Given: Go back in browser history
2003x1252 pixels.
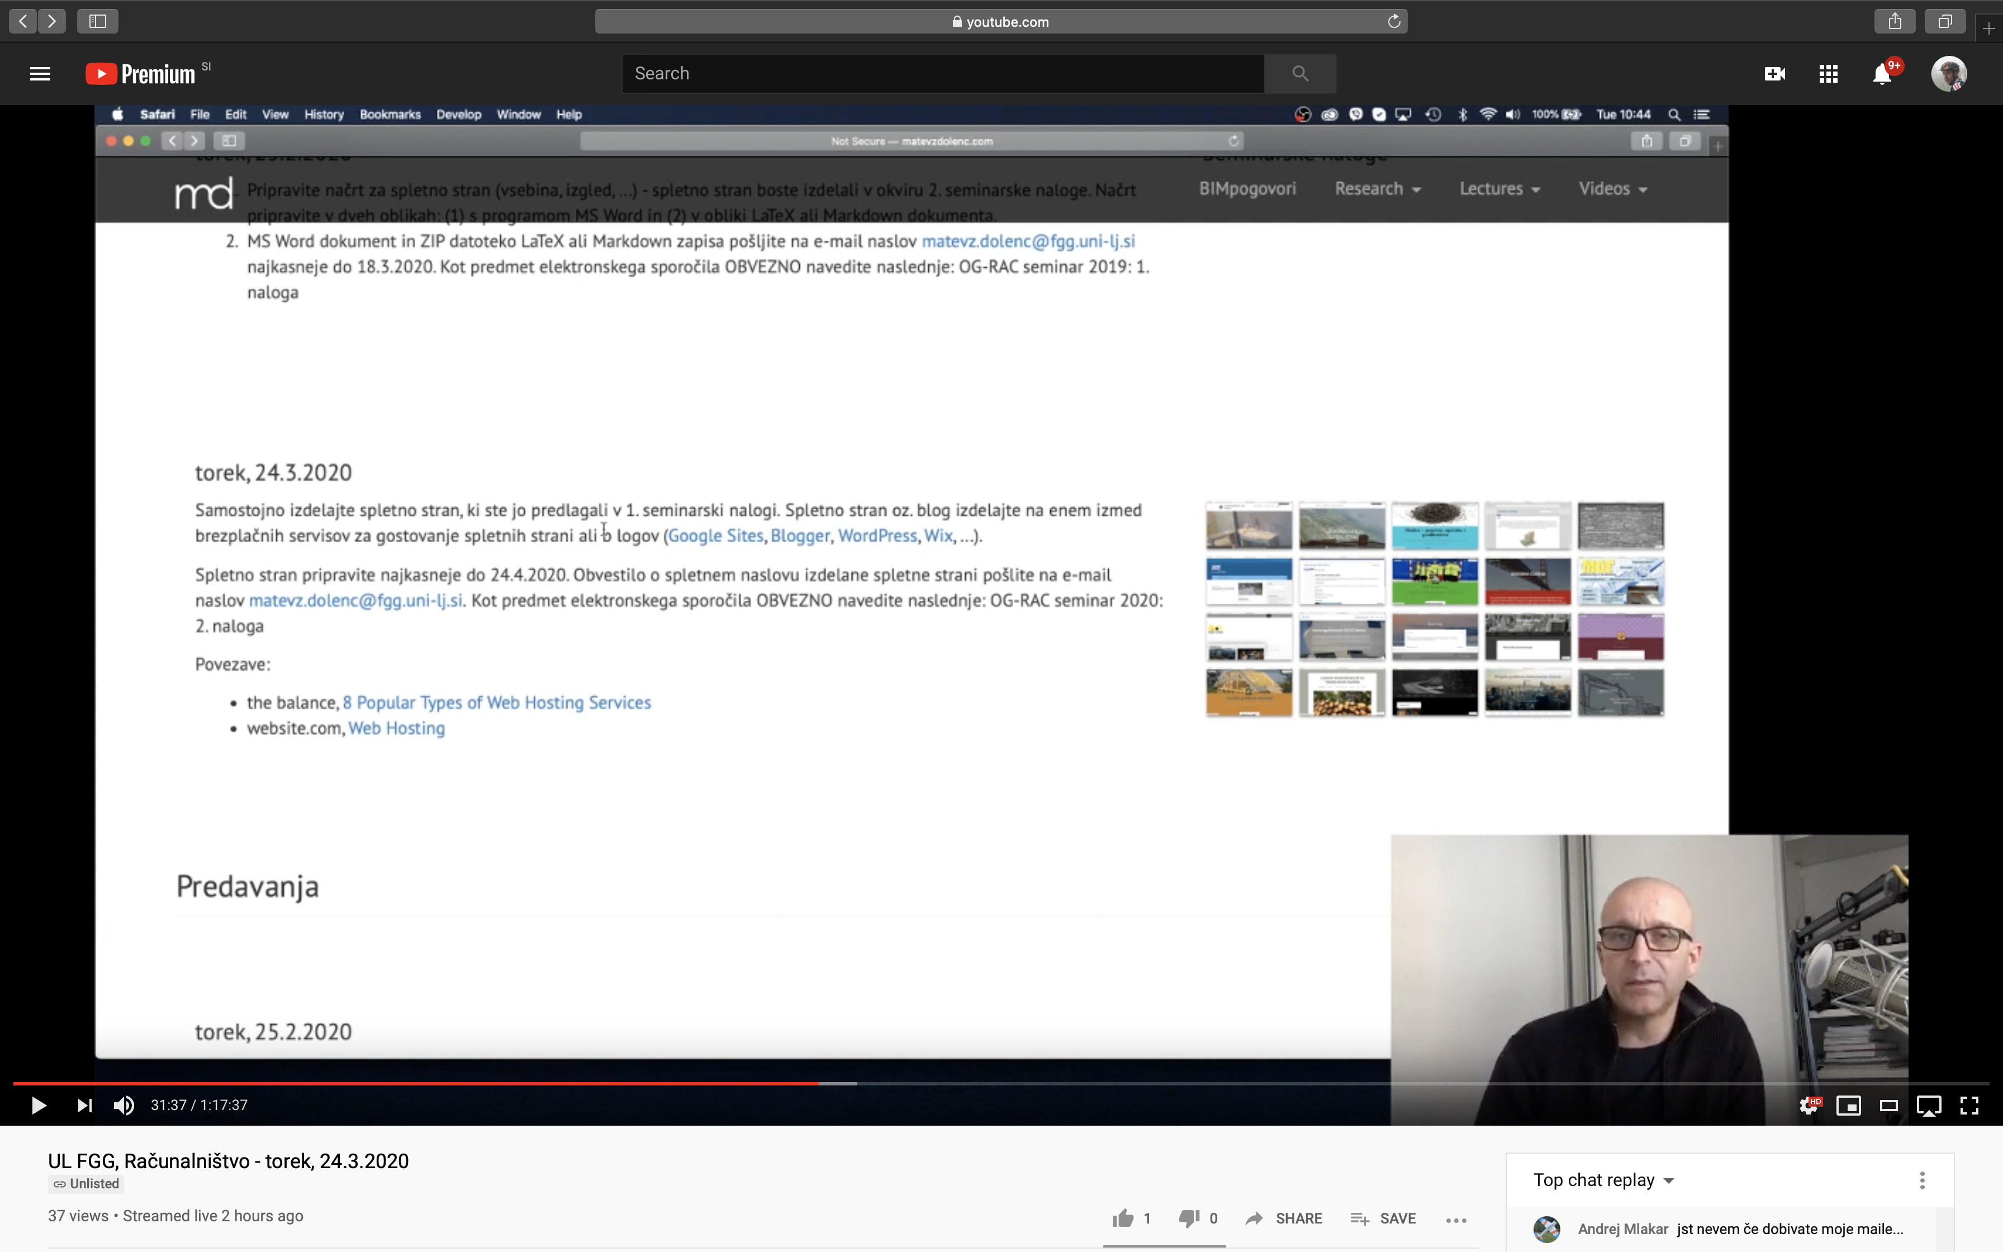Looking at the screenshot, I should (23, 21).
